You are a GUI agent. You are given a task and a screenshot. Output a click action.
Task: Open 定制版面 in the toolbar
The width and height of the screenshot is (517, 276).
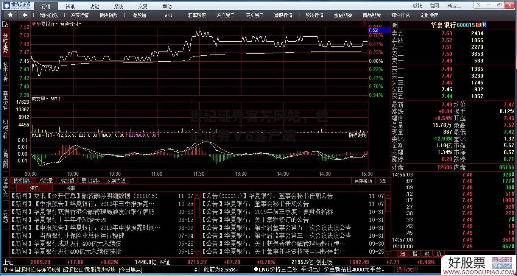coord(429,15)
